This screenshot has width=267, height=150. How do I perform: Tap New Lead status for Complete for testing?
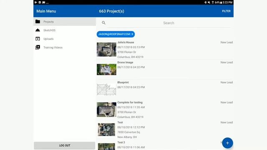click(227, 102)
